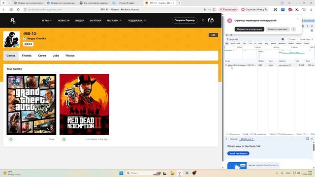Click the Получить Лаунчер button
This screenshot has width=315, height=177.
coord(185,20)
